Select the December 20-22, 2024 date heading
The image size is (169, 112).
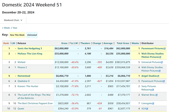(x=18, y=12)
